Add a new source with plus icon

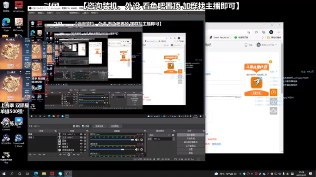coord(60,155)
